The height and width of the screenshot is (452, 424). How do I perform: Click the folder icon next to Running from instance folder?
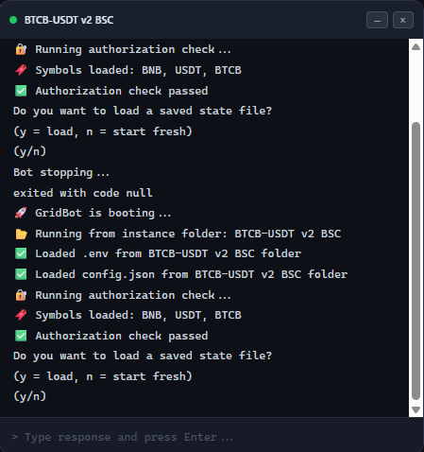(x=21, y=234)
